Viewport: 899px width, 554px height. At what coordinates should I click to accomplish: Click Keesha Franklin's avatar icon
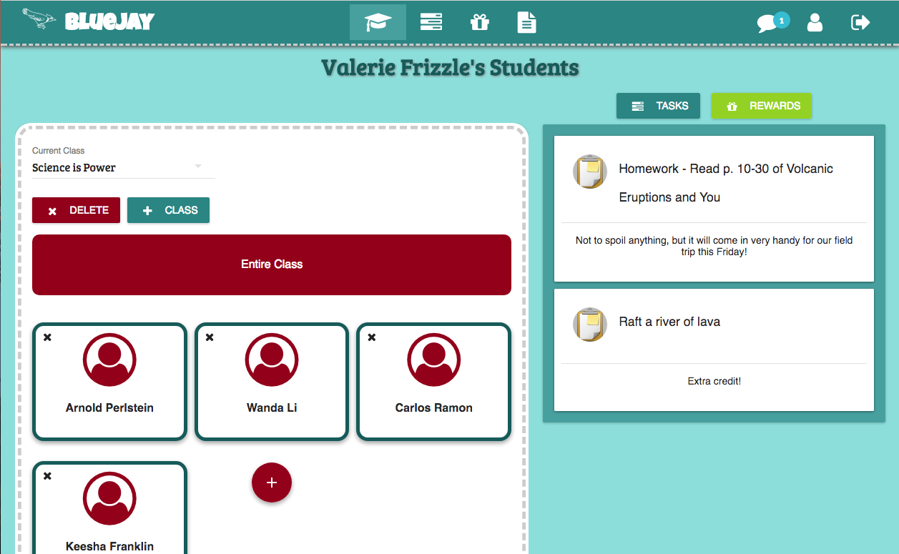point(109,498)
